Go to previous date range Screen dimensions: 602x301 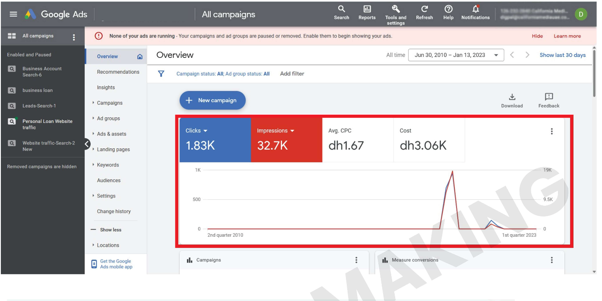(512, 55)
